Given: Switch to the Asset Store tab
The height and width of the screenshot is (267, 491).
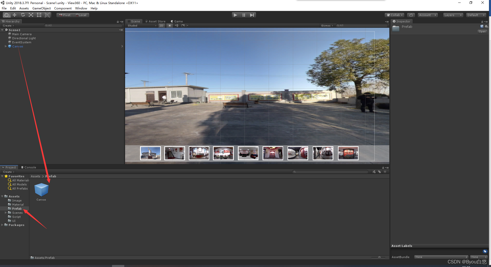Looking at the screenshot, I should [x=155, y=21].
